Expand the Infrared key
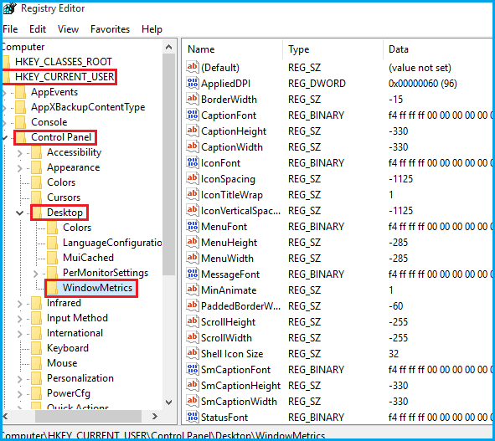The image size is (495, 441). coord(20,304)
